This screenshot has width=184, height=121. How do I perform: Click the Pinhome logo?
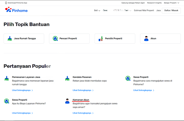(x=16, y=10)
